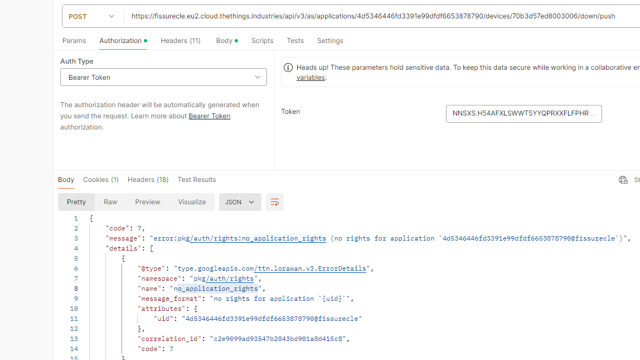
Task: Click the globe network icon
Action: pos(623,180)
